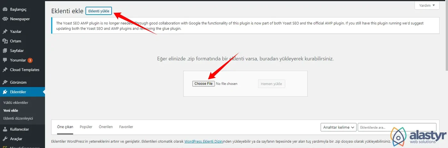Click the Ortam media icon
Viewport: 448px width, 148px height.
pos(5,41)
